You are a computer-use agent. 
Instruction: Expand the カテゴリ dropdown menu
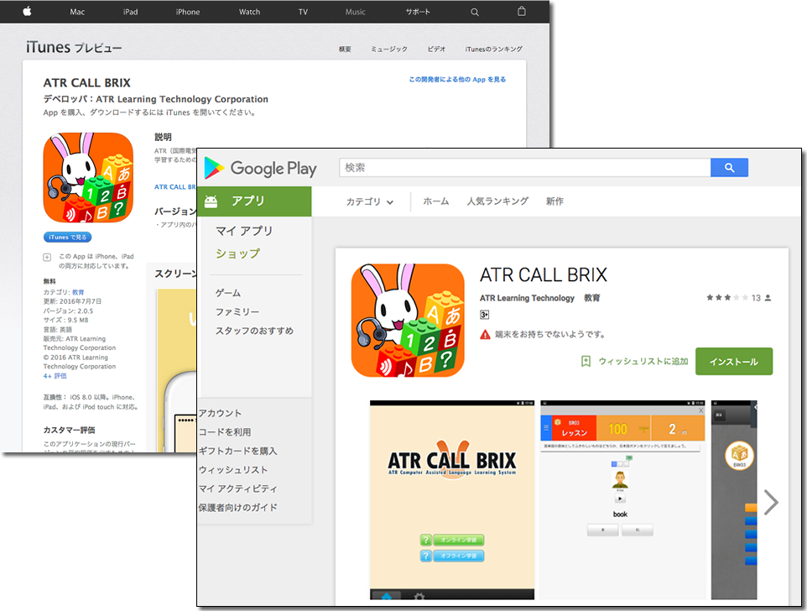click(x=370, y=202)
